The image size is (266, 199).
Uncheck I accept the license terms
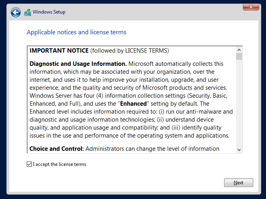(29, 164)
